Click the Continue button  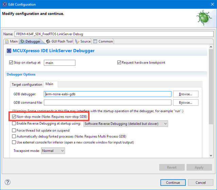point(173,183)
